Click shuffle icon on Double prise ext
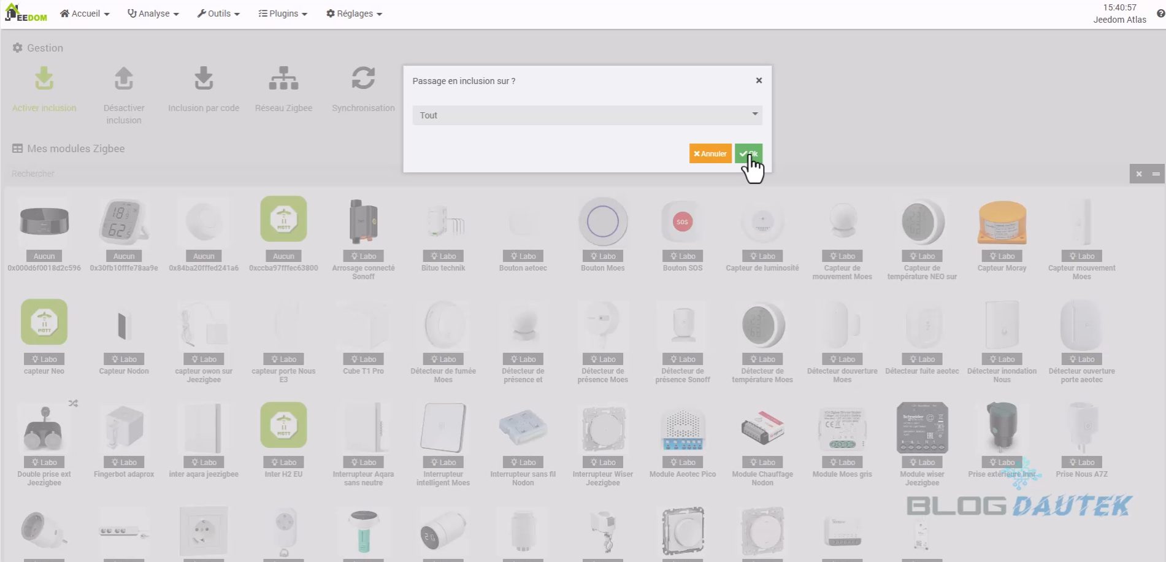Viewport: 1166px width, 562px height. click(73, 404)
